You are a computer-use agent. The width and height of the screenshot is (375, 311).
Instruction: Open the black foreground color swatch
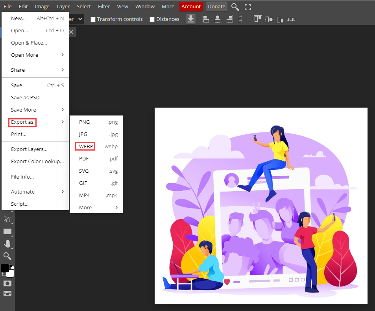point(4,268)
